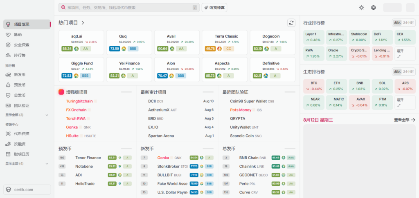The height and width of the screenshot is (198, 419).
Task: Open the Giggle Fund project card
Action: point(81,69)
